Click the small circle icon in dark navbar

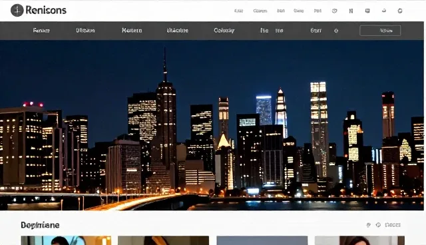(x=336, y=31)
